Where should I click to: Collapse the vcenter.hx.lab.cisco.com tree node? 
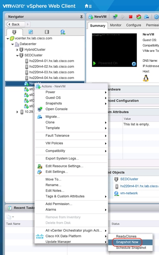7,39
